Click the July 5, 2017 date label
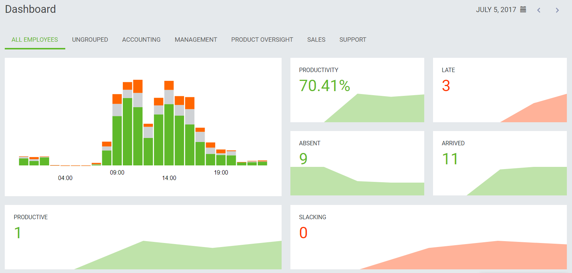Image resolution: width=572 pixels, height=273 pixels. click(496, 10)
